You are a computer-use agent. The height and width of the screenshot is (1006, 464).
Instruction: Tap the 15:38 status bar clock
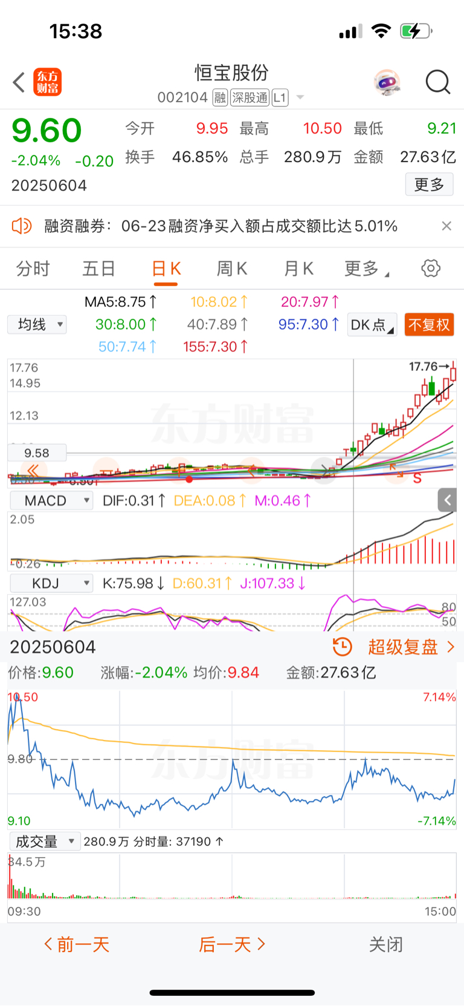tap(76, 31)
